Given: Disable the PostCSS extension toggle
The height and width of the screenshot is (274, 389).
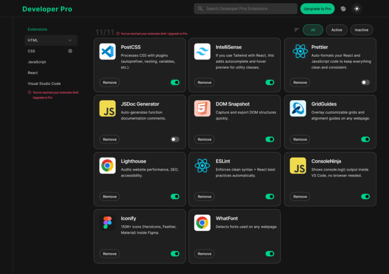Looking at the screenshot, I should click(x=175, y=82).
